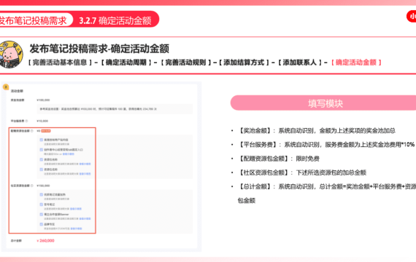This screenshot has width=416, height=262.
Task: Click the red ¥260,000 total amount
Action: (45, 241)
